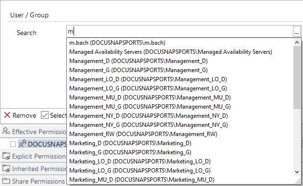Click the suggestion list scroll-down arrow

click(297, 172)
